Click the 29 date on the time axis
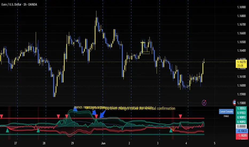This screenshot has height=147, width=249. click(x=72, y=143)
